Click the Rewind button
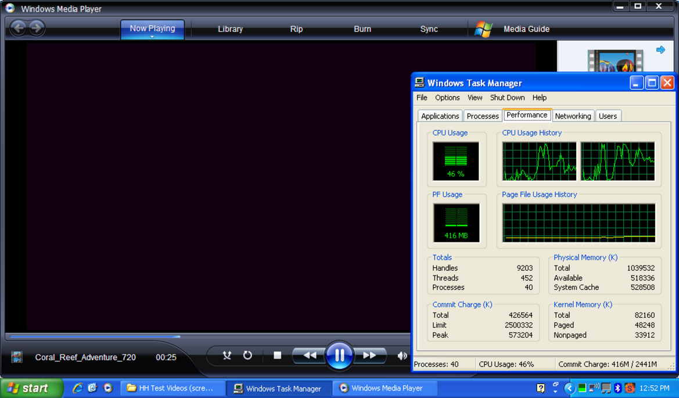Viewport: 679px width, 398px height. pos(310,355)
